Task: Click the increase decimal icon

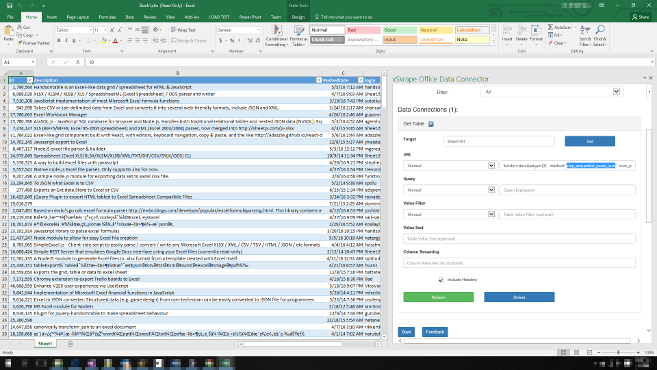Action: 250,40
